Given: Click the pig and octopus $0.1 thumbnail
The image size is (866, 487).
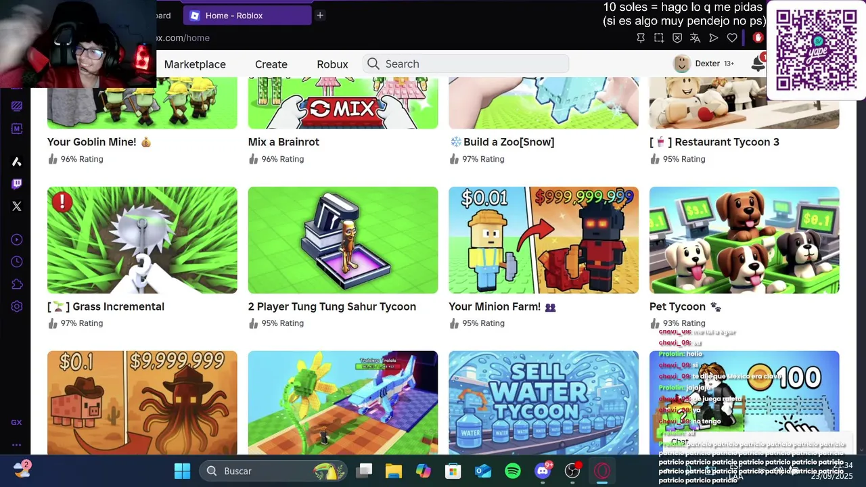Looking at the screenshot, I should 142,402.
